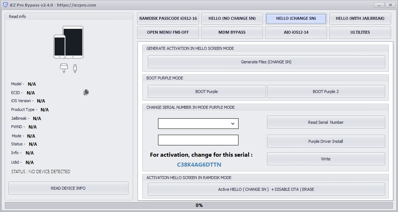Select HELLO (NO CHANGE SN) mode

click(232, 18)
